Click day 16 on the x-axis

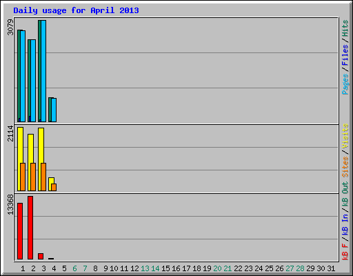176,268
